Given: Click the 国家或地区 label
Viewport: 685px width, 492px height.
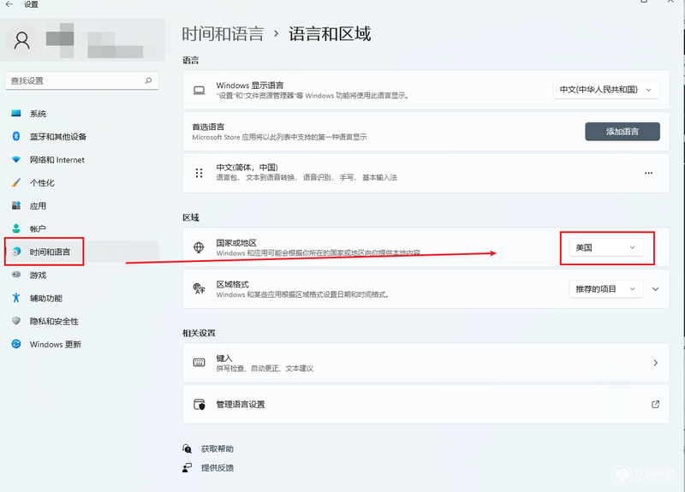Looking at the screenshot, I should tap(236, 243).
